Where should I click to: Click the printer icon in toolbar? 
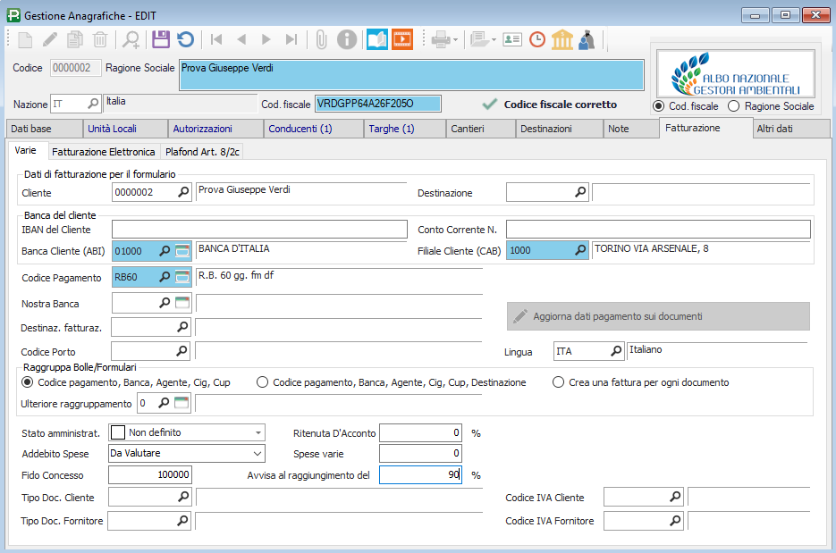pos(440,39)
